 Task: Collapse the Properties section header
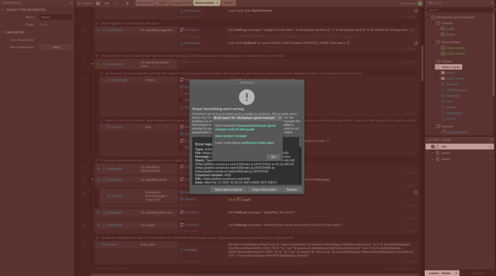coord(3,32)
